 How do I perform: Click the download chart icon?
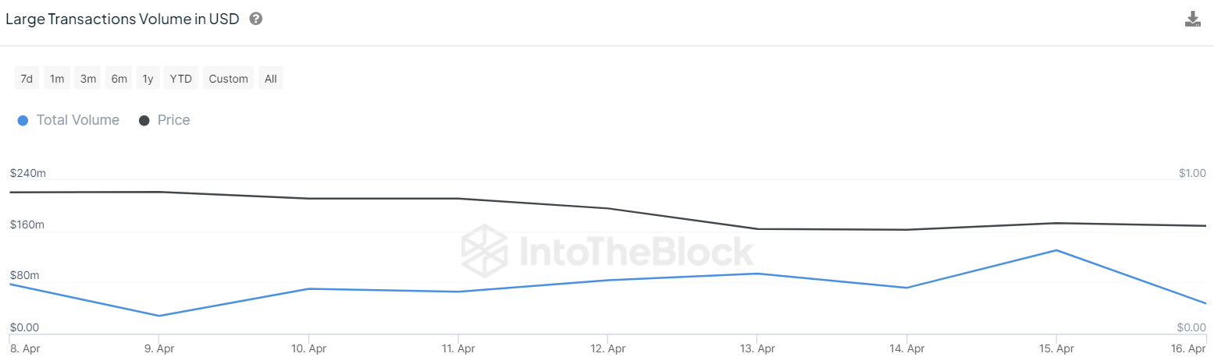(x=1192, y=19)
